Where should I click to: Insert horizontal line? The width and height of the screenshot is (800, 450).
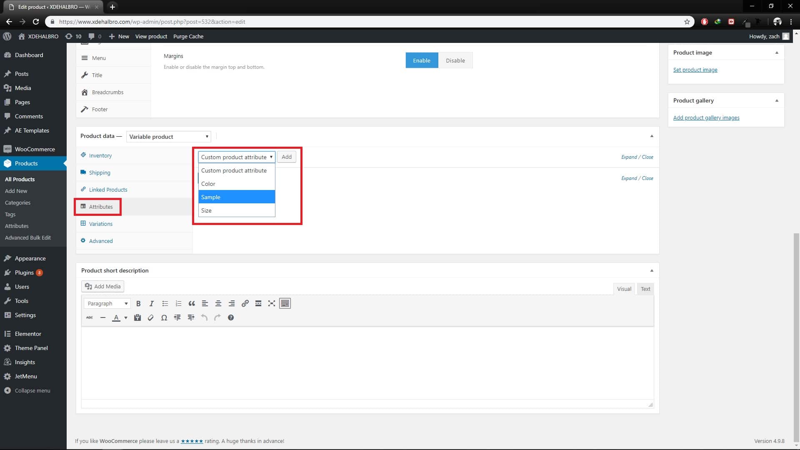click(x=103, y=317)
